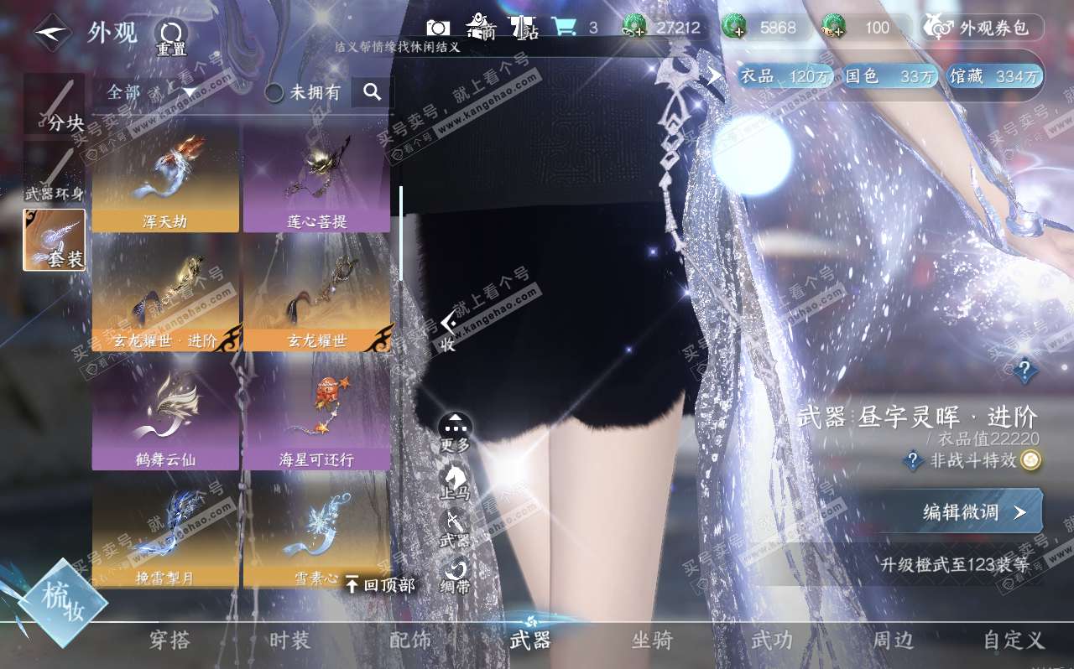Click the 重置 reset icon
1074x669 pixels.
point(171,38)
